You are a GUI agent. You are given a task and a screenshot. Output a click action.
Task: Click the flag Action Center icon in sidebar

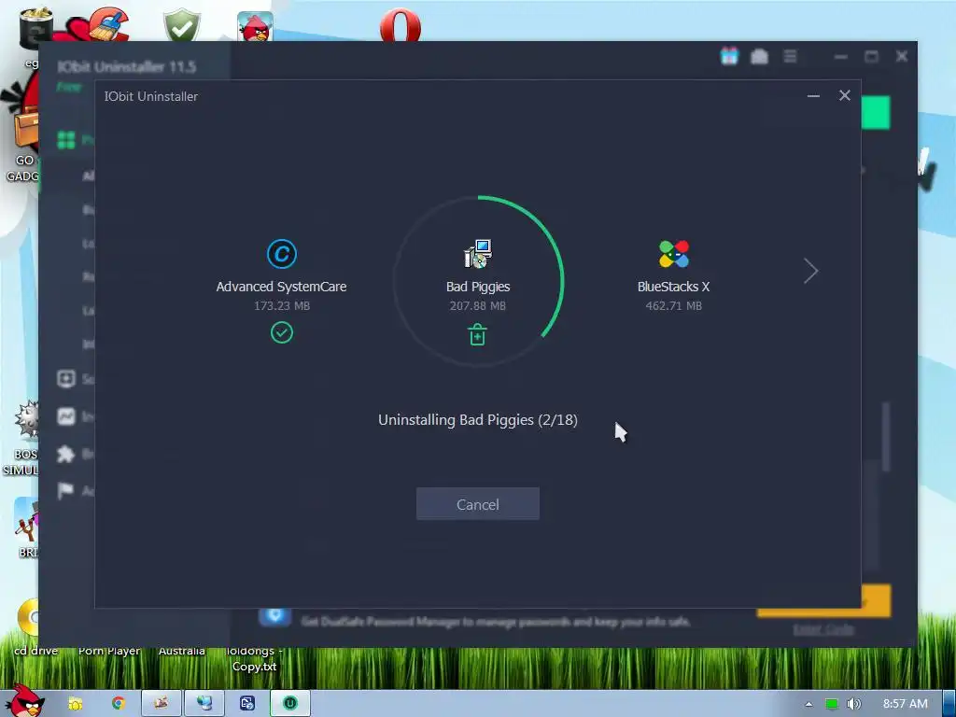66,491
